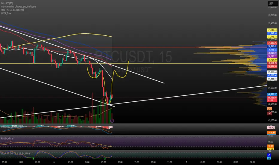Select the SMA (21, 50, 80, 100, 200) legend
This screenshot has height=165, width=279.
13,10
